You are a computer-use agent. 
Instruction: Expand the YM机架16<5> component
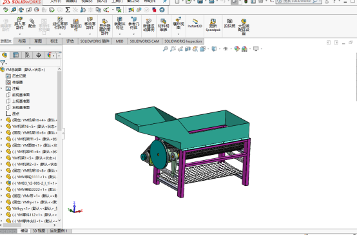click(x=1, y=126)
